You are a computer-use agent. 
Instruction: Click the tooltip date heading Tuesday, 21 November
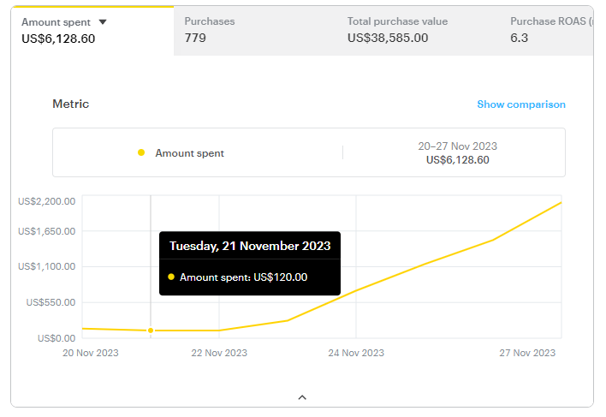coord(250,246)
